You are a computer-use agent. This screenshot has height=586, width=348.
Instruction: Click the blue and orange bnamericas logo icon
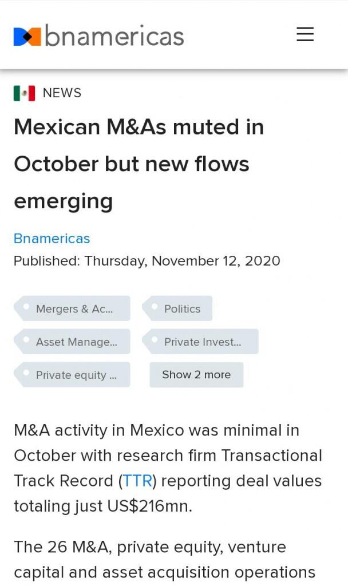coord(27,36)
